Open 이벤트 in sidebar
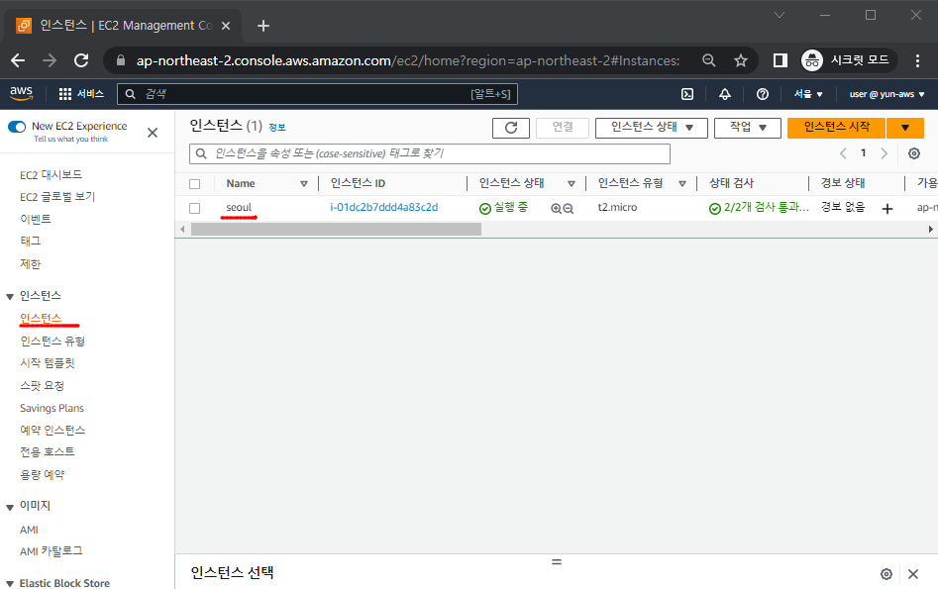The image size is (938, 589). 36,219
